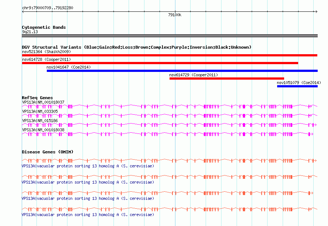
Task: Select the 9q21.13 band label
Action: click(x=30, y=32)
